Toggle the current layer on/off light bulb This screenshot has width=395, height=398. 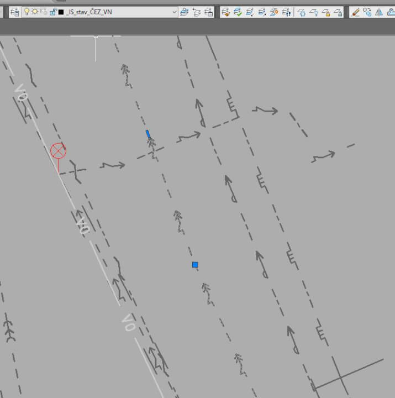[26, 12]
